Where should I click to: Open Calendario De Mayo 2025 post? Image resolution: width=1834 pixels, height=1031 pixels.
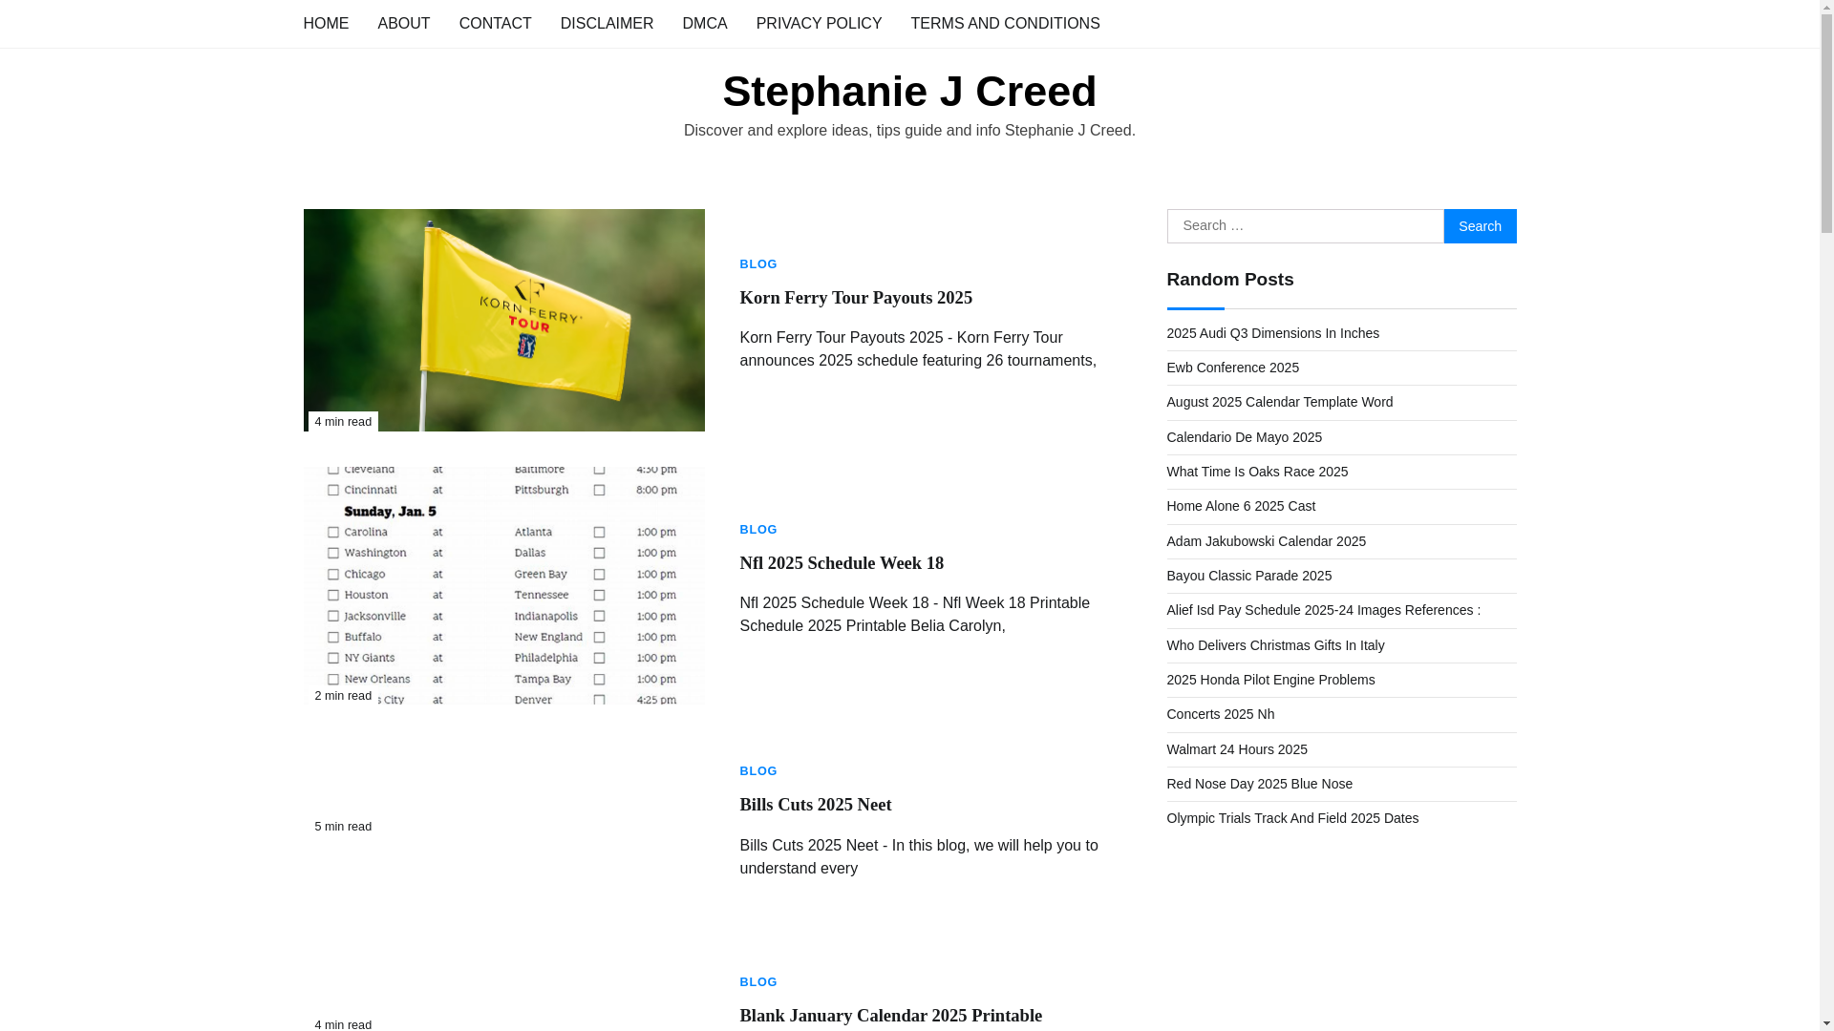[1244, 437]
